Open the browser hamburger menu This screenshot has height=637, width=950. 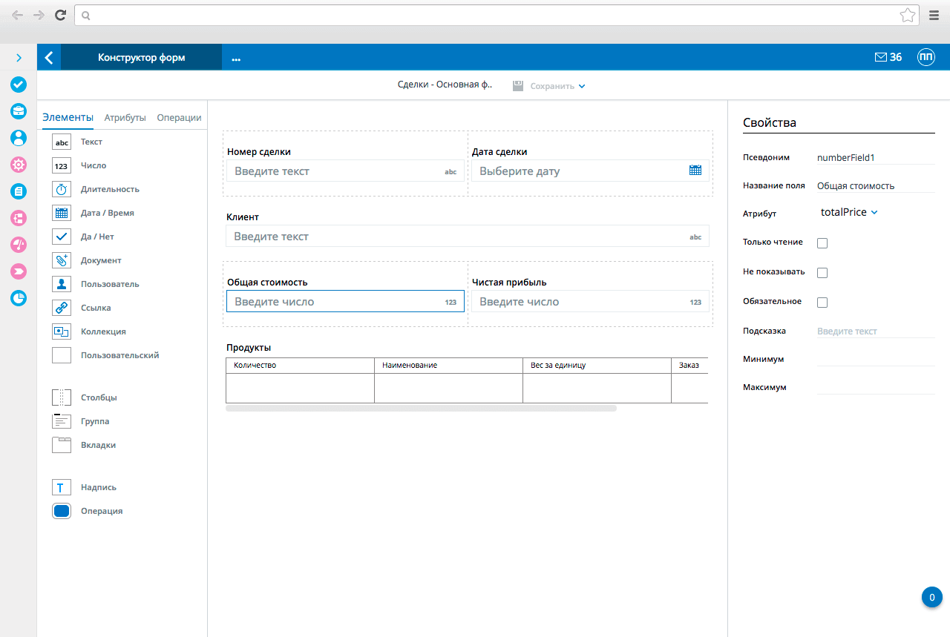tap(934, 15)
